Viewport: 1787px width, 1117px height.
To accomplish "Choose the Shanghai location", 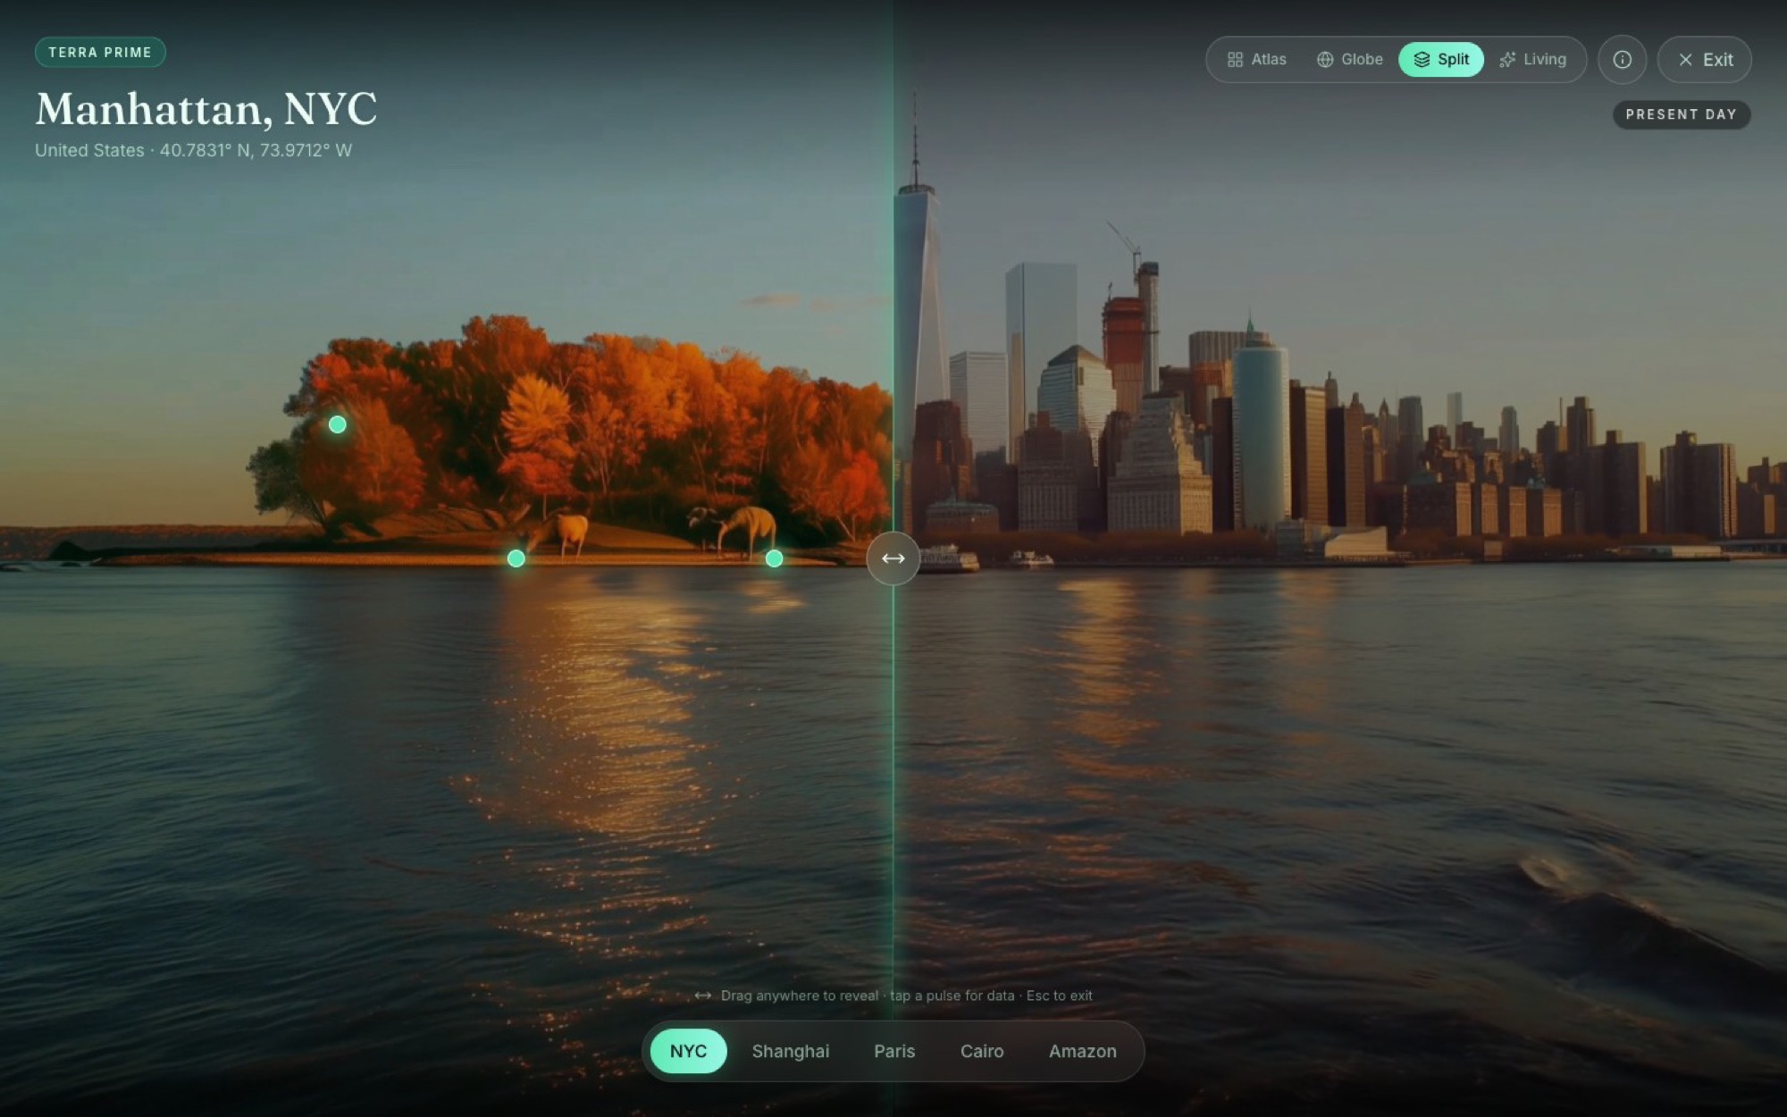I will pos(790,1051).
